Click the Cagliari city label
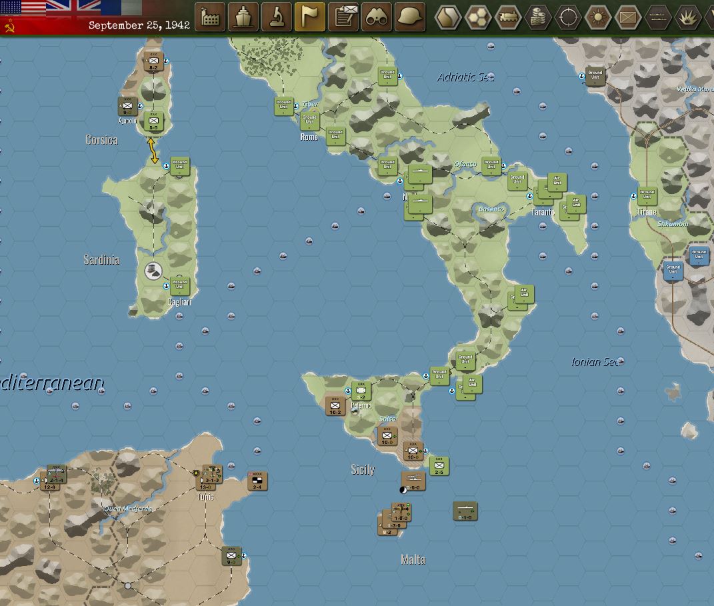The height and width of the screenshot is (606, 714). (x=179, y=302)
